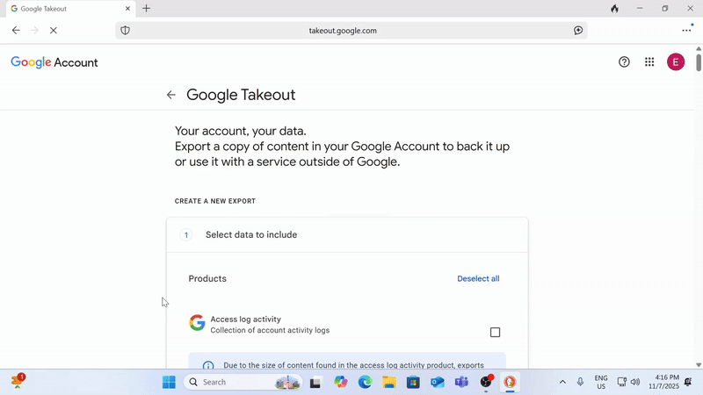Open the notifications bell icon

(x=688, y=382)
